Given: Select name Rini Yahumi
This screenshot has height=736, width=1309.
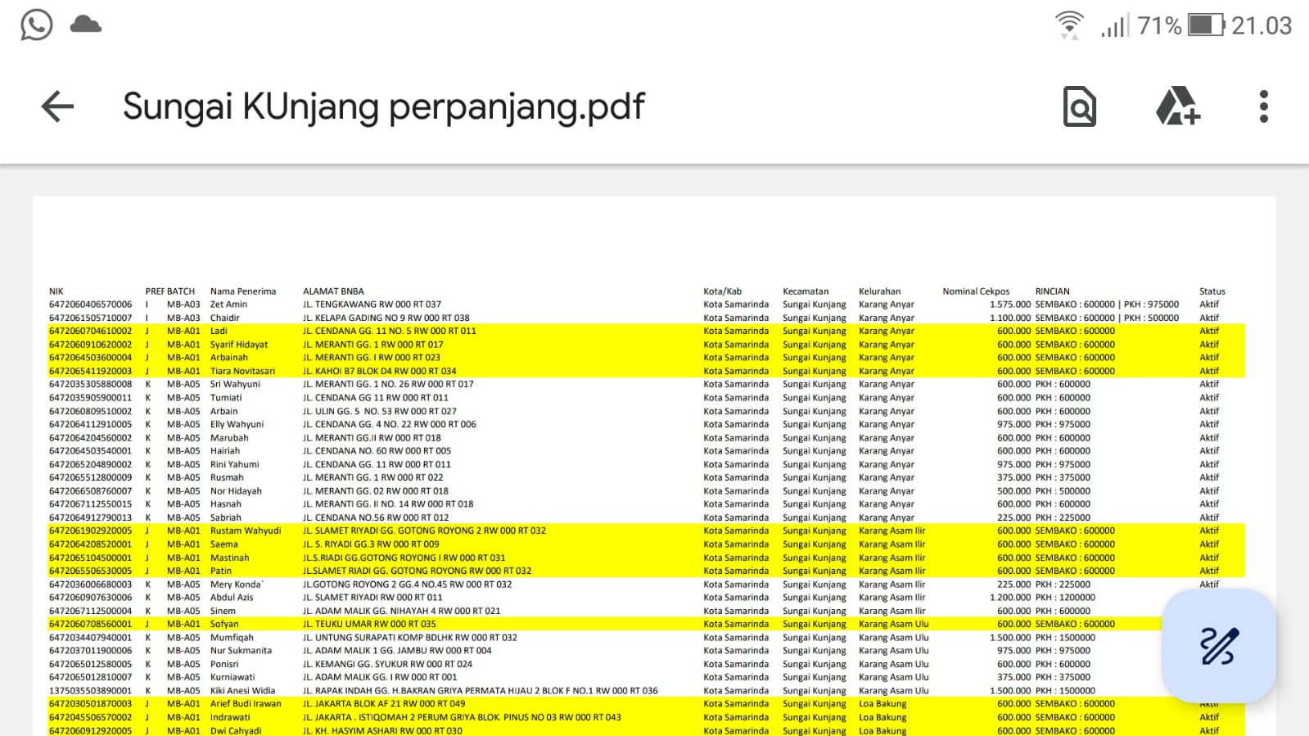Looking at the screenshot, I should point(234,464).
